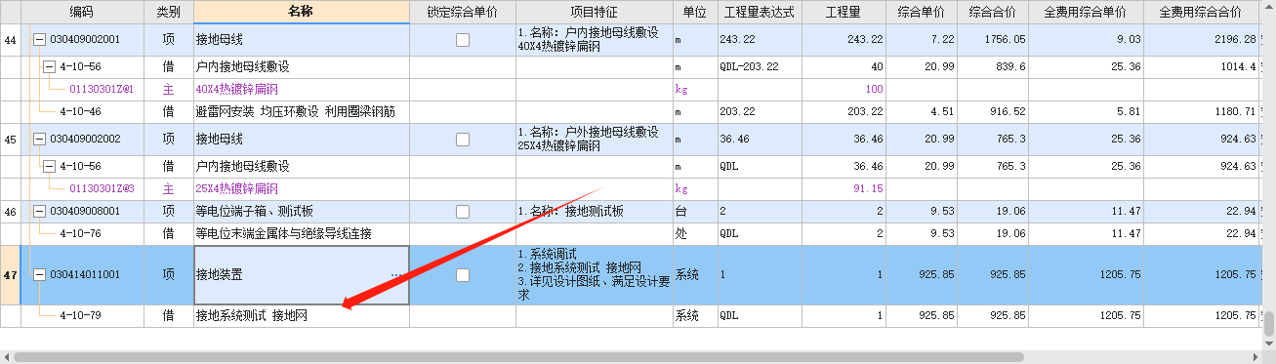1276x364 pixels.
Task: Click the 名称 column header
Action: 302,13
